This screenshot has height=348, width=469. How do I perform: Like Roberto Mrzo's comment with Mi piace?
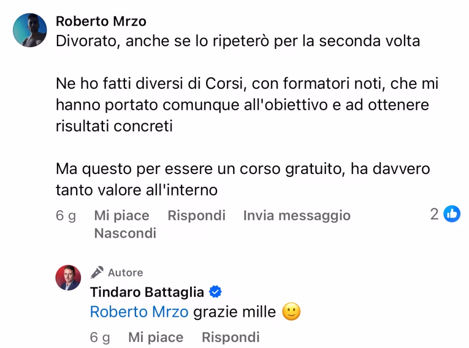tap(122, 215)
